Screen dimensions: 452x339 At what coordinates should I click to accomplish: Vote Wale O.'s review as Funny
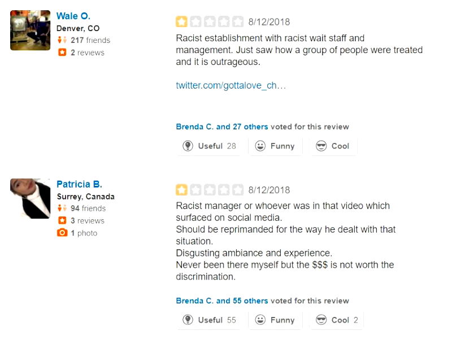275,146
